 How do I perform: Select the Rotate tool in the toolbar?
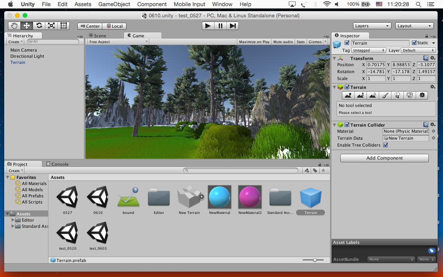tap(39, 26)
